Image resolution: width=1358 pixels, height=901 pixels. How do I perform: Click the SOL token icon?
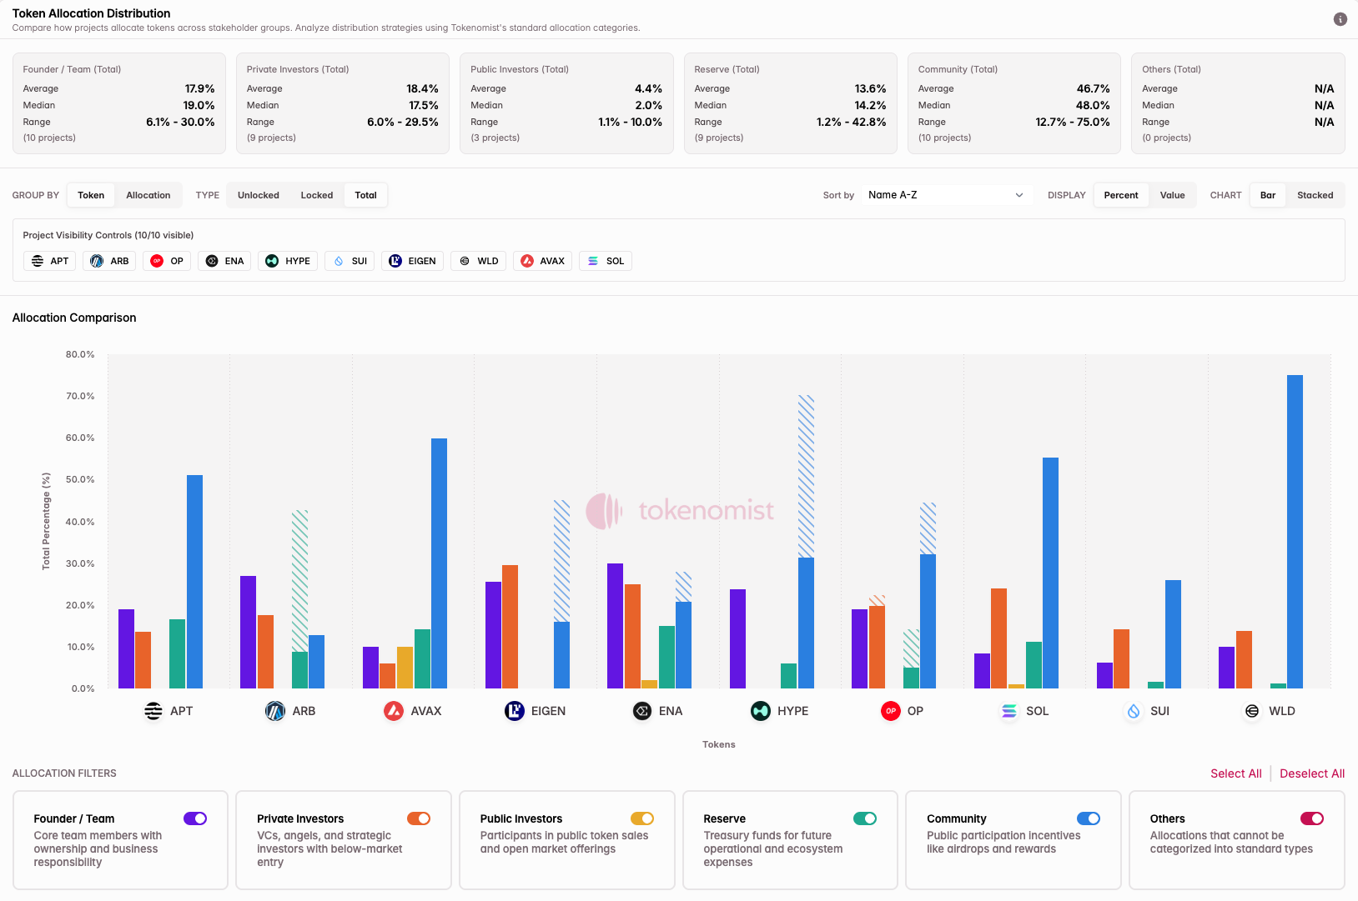click(593, 261)
